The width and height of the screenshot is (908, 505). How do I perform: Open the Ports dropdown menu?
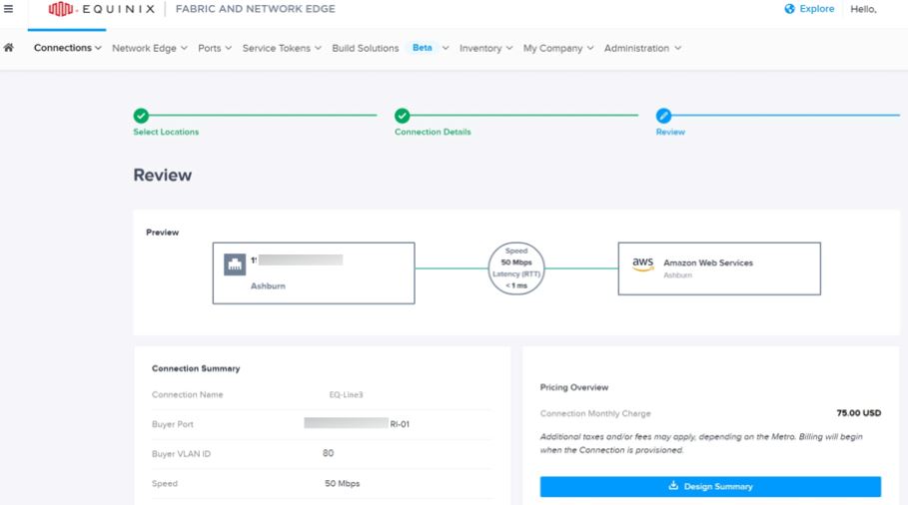[x=215, y=48]
